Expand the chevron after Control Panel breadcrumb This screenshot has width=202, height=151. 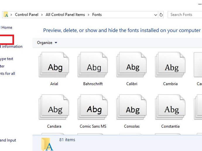[x=42, y=15]
